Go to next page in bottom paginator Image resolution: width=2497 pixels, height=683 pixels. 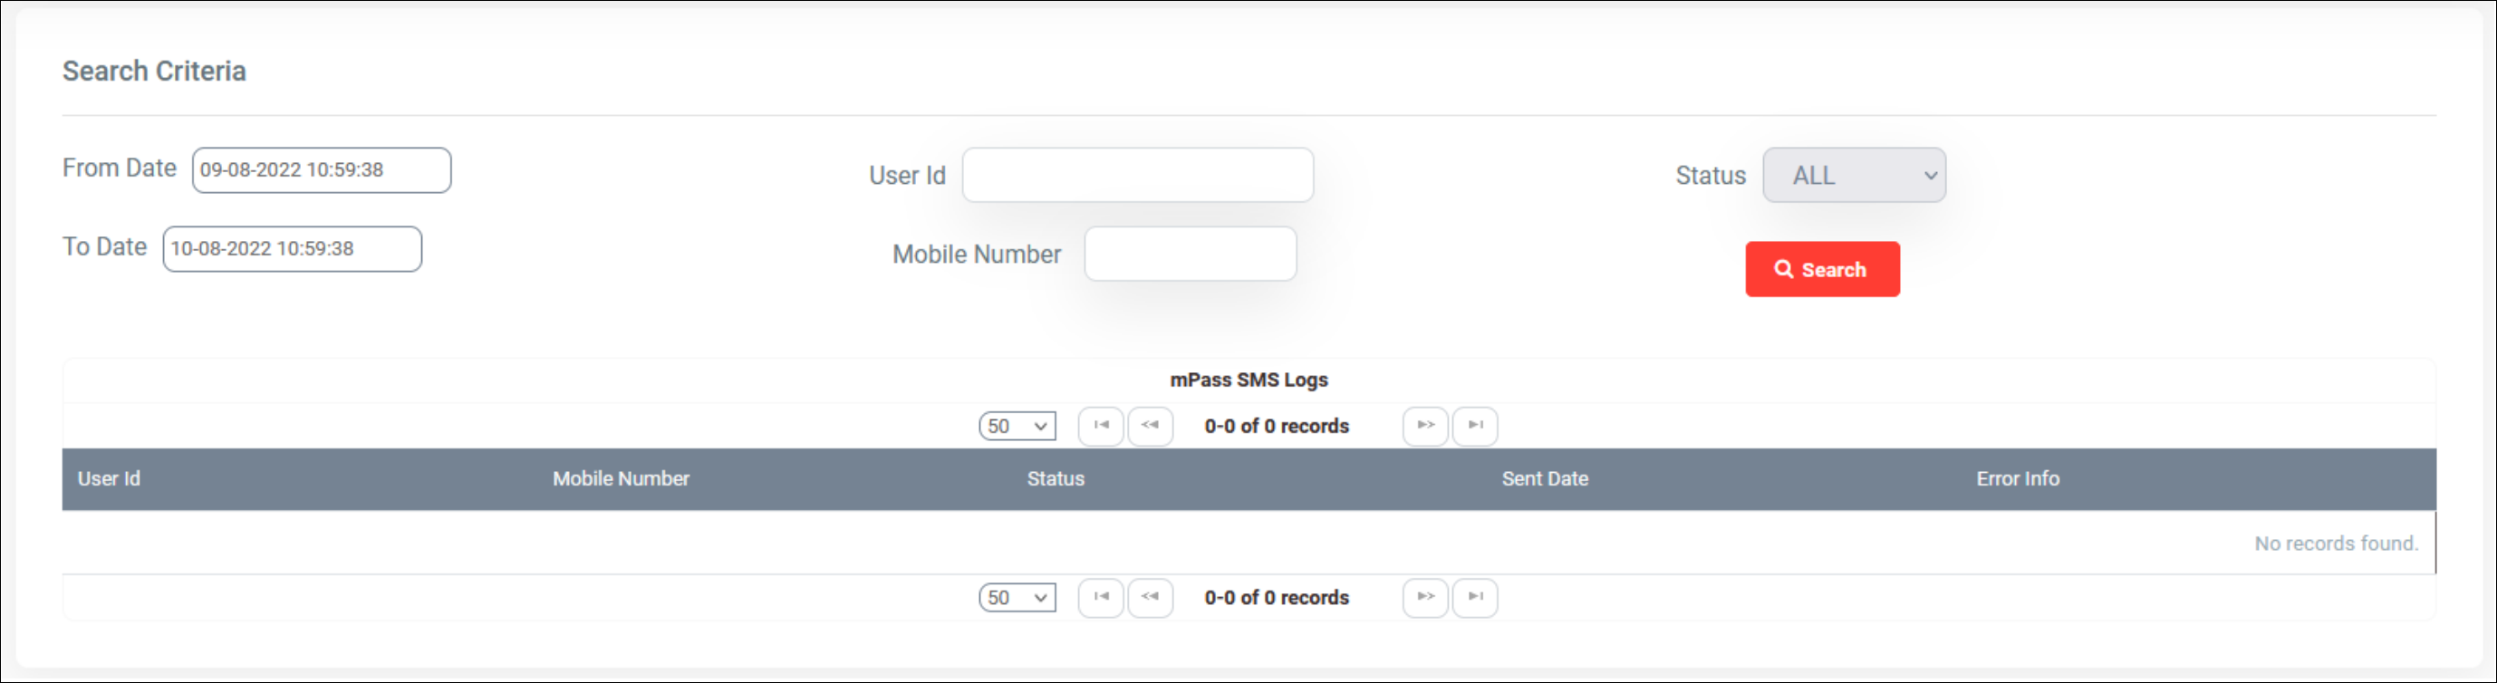[x=1425, y=597]
